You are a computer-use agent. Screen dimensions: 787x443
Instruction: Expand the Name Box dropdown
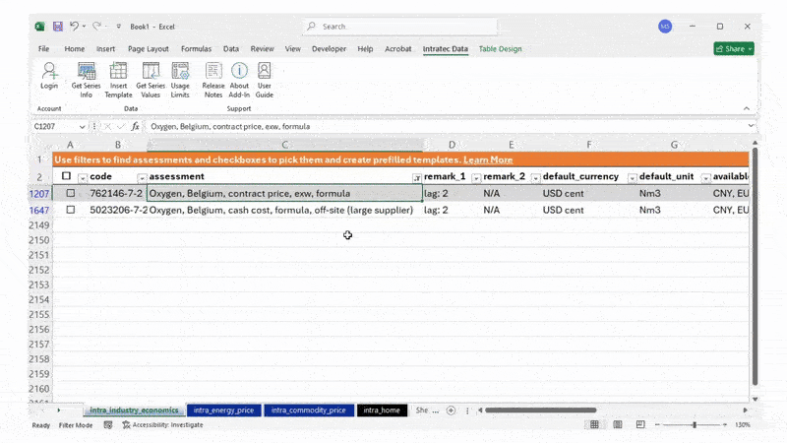point(82,127)
